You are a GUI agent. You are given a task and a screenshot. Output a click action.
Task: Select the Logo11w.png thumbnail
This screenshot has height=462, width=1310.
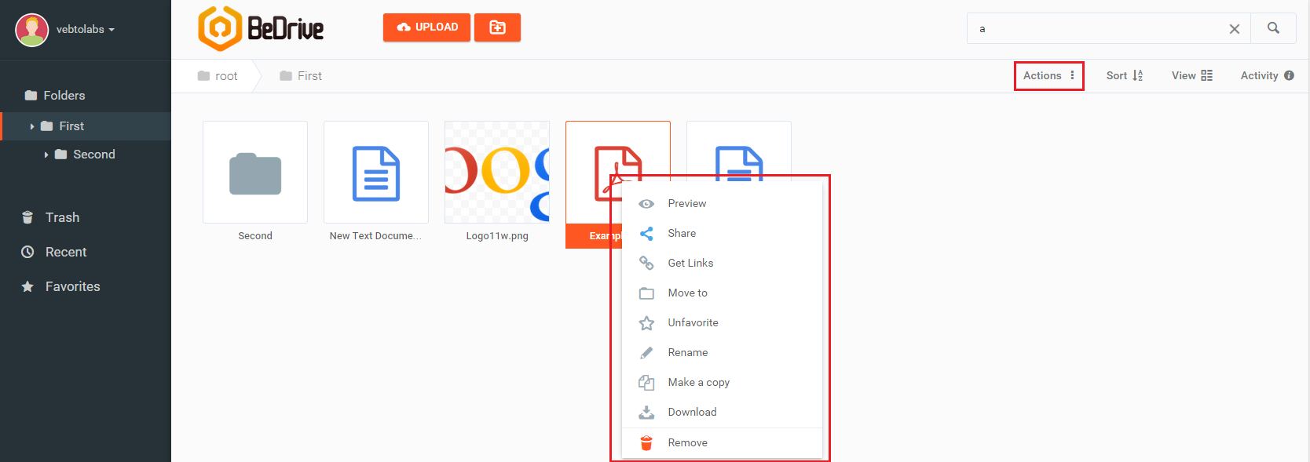tap(496, 173)
